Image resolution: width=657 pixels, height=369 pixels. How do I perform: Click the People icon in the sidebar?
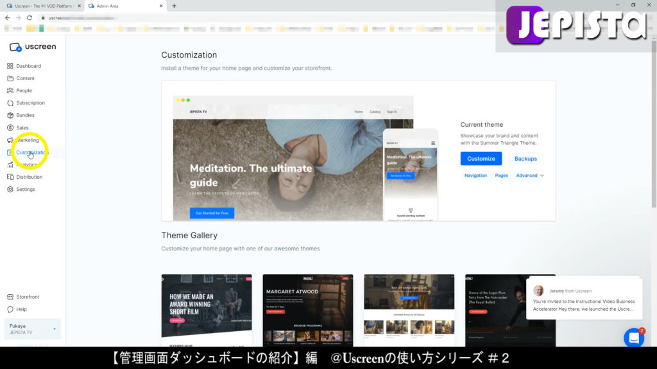10,90
